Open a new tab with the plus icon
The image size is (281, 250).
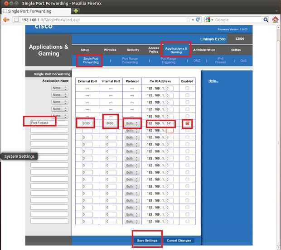[x=76, y=11]
